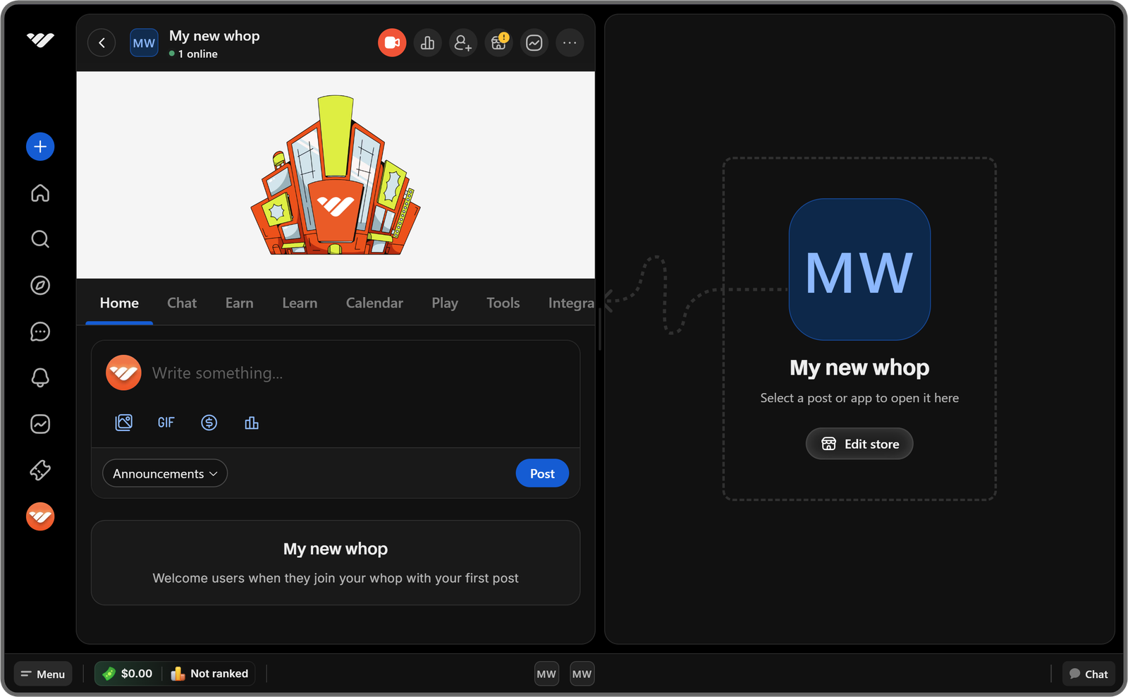Image resolution: width=1128 pixels, height=697 pixels.
Task: Open the store icon with the alert badge
Action: click(x=498, y=42)
